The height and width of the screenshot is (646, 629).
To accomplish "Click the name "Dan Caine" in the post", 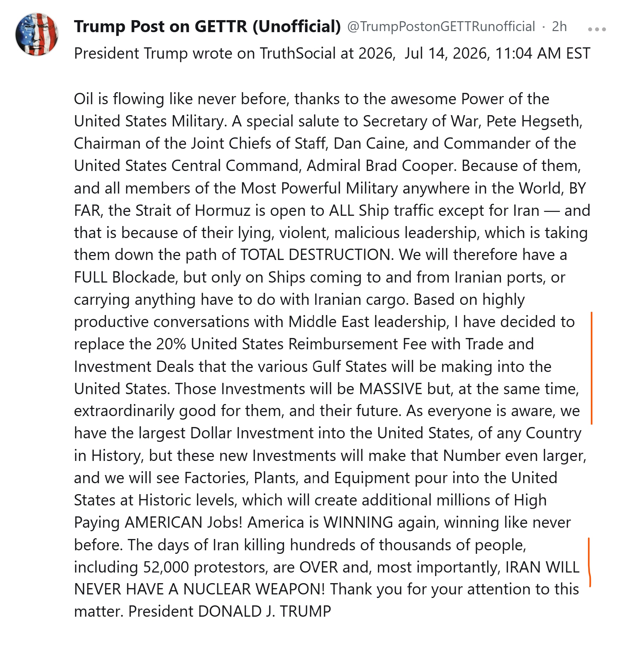I will click(371, 144).
